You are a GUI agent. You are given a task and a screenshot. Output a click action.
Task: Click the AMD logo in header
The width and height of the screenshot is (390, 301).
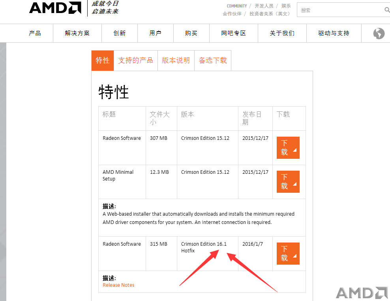click(x=55, y=8)
